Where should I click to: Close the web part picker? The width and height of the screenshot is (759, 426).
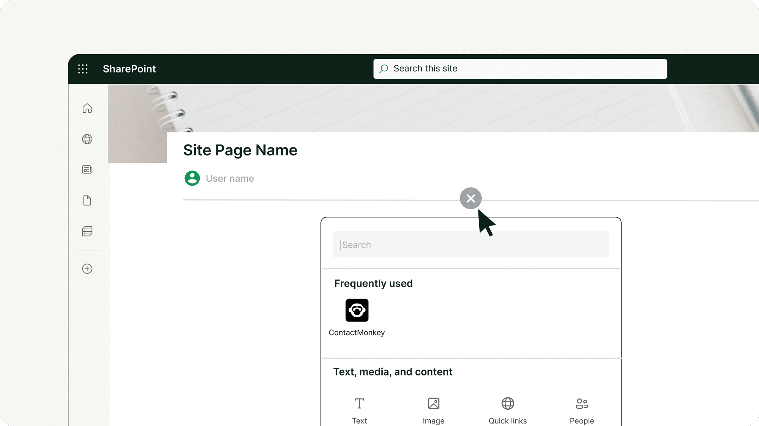470,198
